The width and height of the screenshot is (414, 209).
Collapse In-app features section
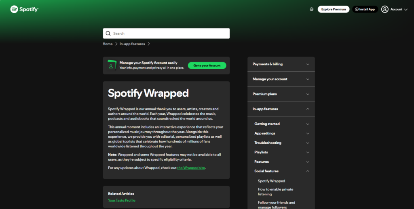281,109
